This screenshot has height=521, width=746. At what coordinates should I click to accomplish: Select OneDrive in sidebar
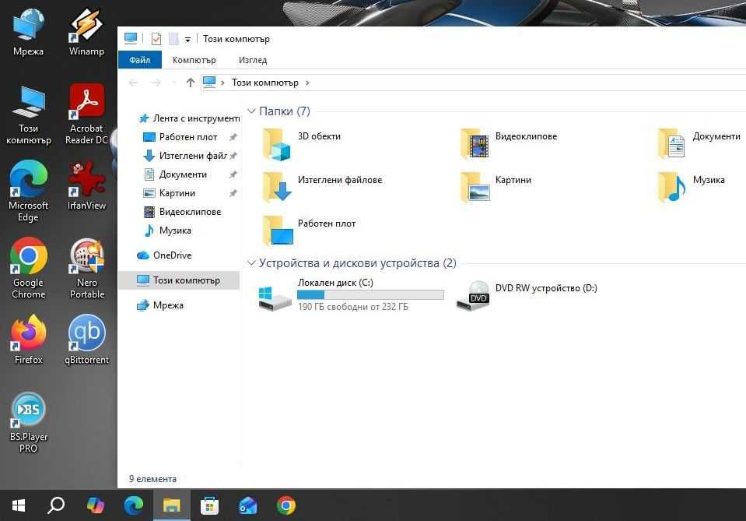click(164, 255)
